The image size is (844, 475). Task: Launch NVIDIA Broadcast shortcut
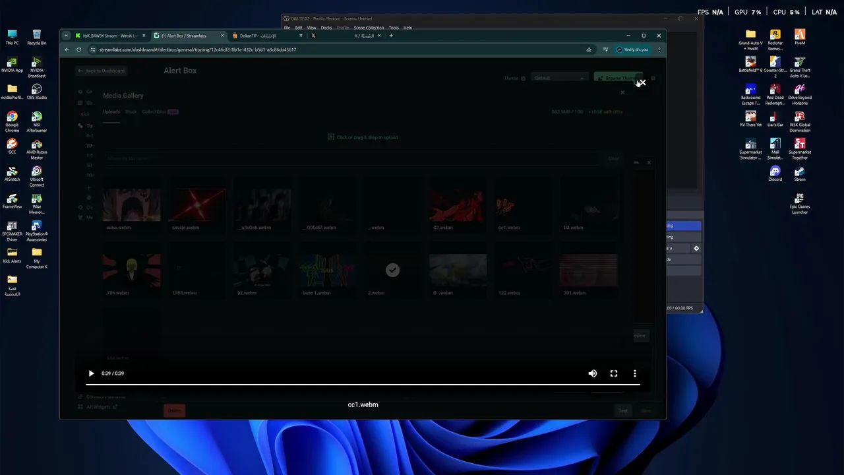[x=37, y=67]
